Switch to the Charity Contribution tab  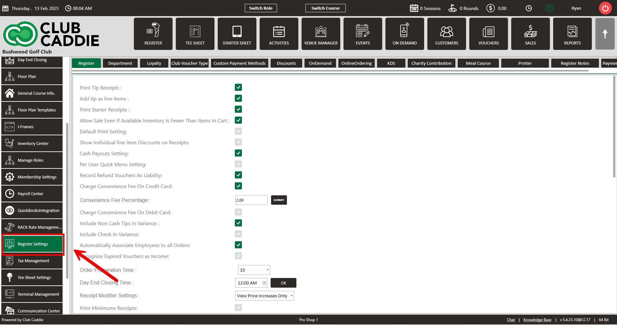tap(432, 63)
